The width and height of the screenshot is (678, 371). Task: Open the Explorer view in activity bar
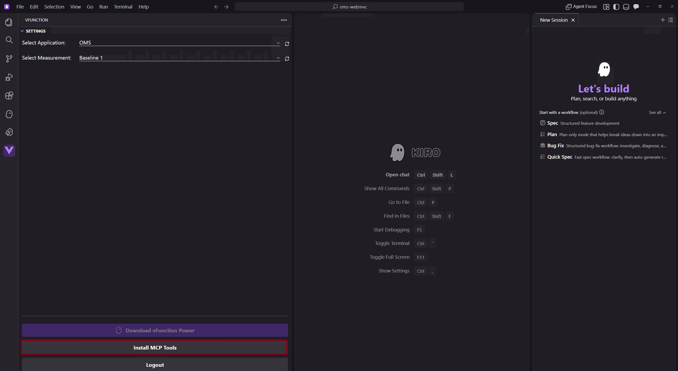[9, 22]
